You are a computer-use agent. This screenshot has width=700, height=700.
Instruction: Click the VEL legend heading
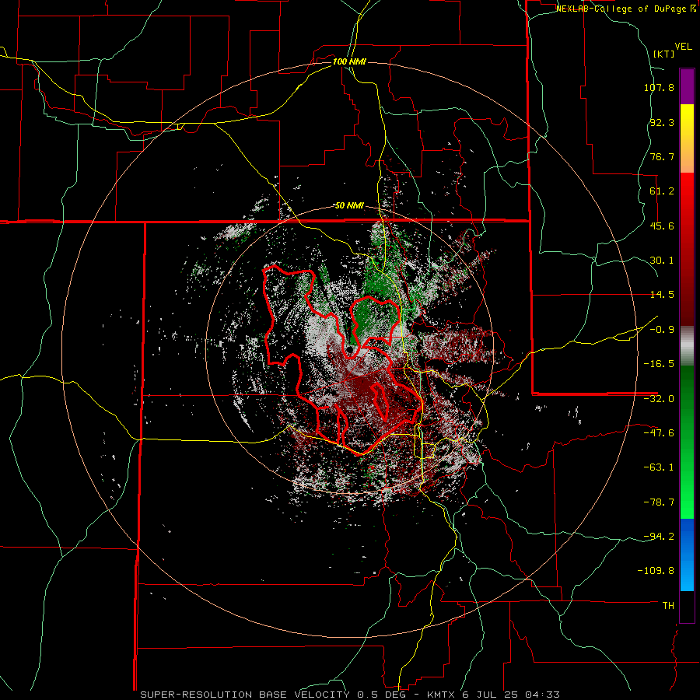683,47
